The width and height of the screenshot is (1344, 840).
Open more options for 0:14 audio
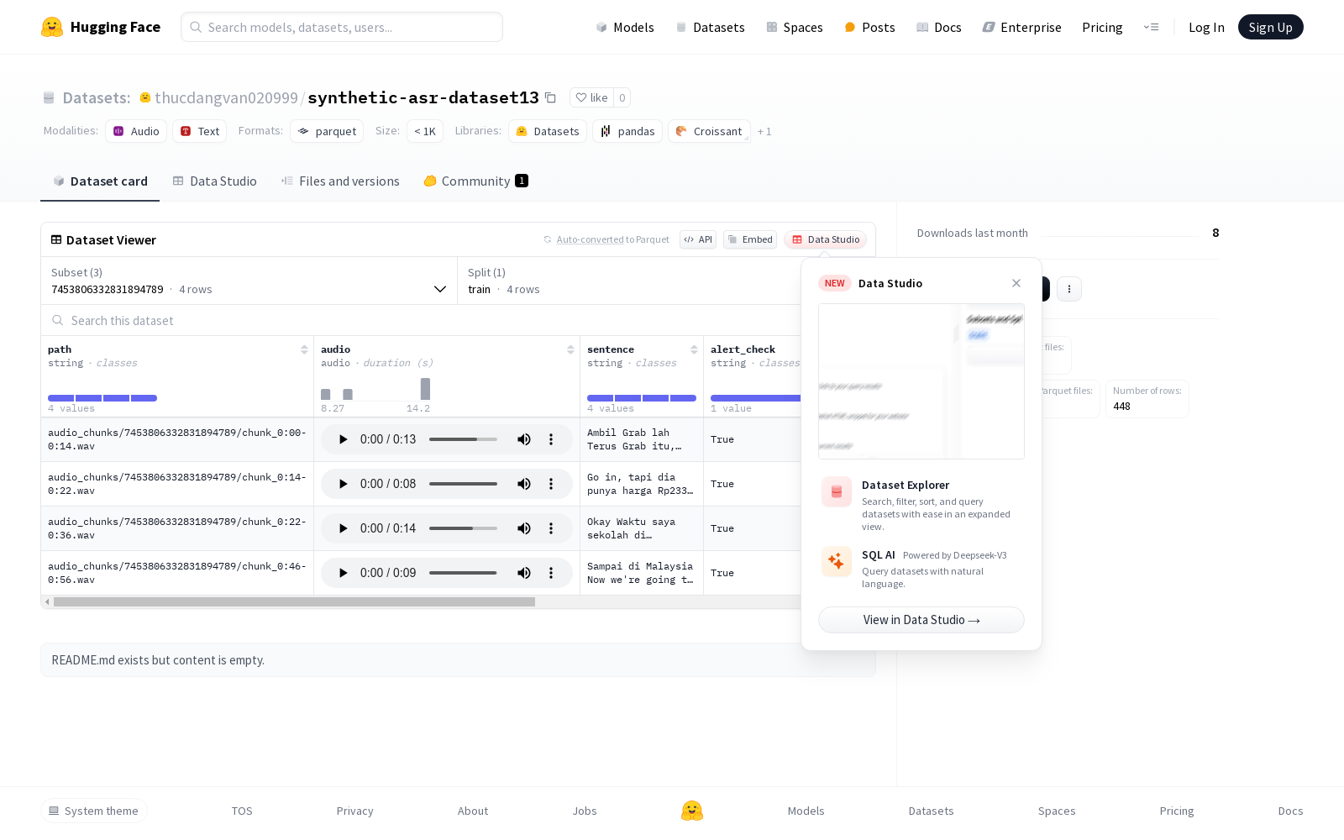click(x=551, y=528)
